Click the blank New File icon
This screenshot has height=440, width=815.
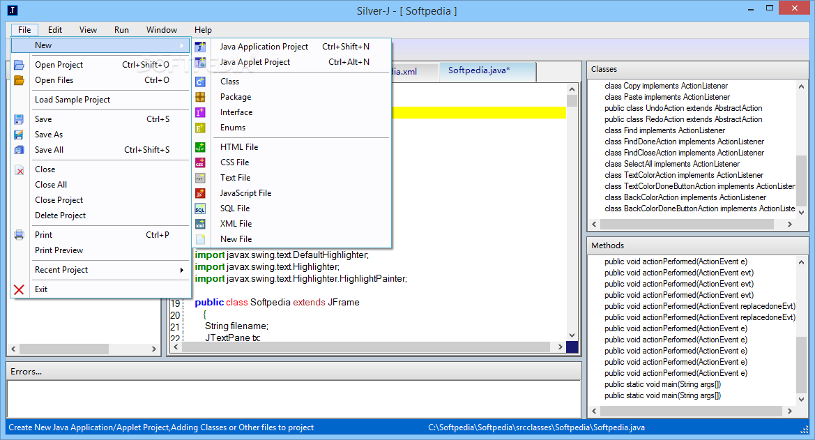pyautogui.click(x=200, y=239)
